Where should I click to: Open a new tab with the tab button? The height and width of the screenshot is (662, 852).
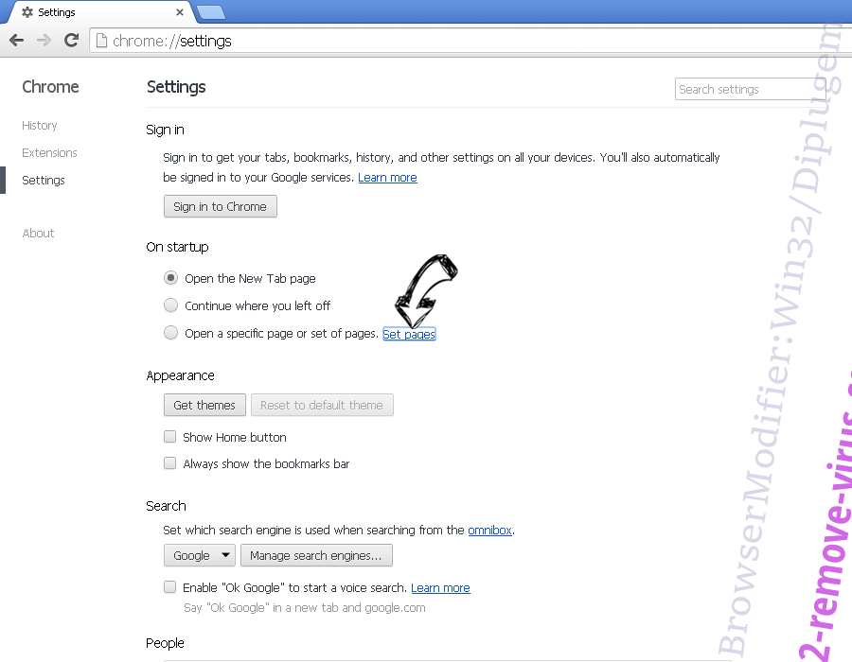pyautogui.click(x=210, y=12)
